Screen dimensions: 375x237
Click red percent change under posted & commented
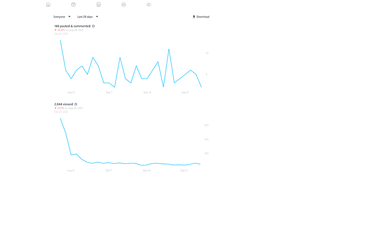[60, 30]
